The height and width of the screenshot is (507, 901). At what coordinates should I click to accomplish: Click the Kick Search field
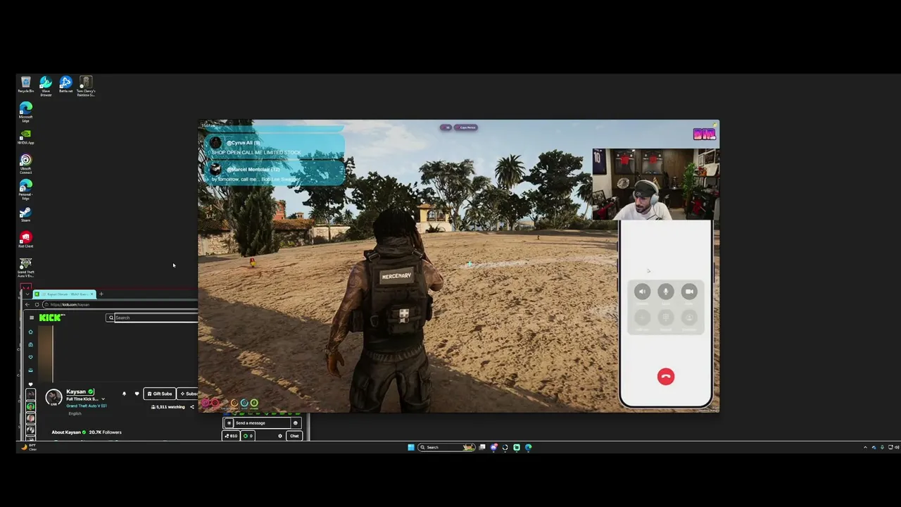point(153,318)
